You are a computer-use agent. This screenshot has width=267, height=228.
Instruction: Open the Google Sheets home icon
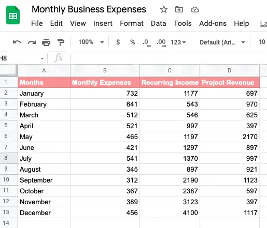[x=13, y=15]
